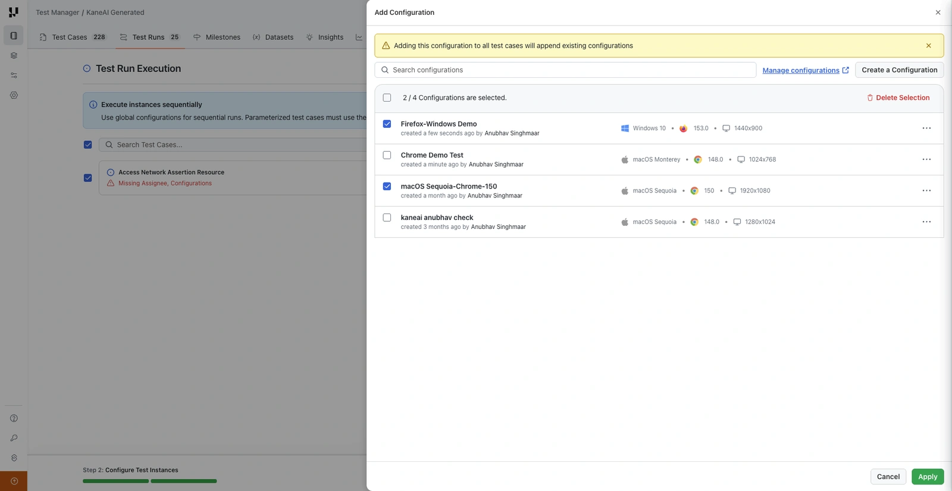The image size is (952, 491).
Task: Open the dollar billing icon in sidebar
Action: point(14,458)
